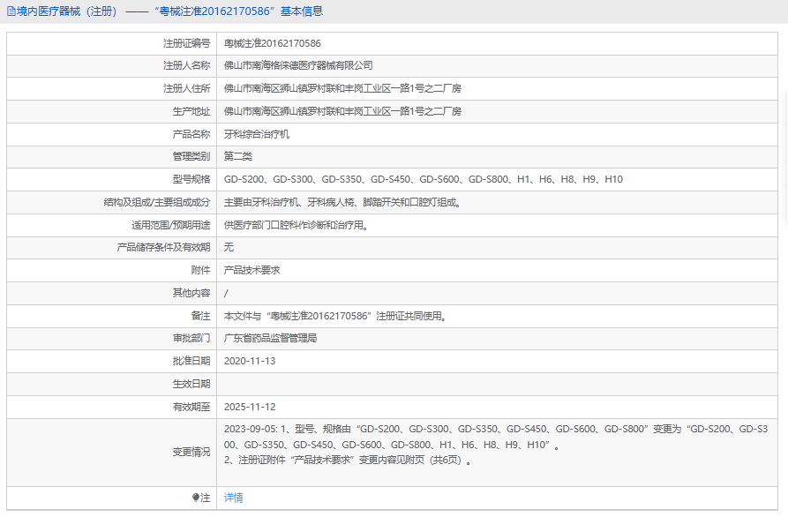The width and height of the screenshot is (788, 517).
Task: Click the 结构及组成/主要组成成分 label
Action: (157, 203)
